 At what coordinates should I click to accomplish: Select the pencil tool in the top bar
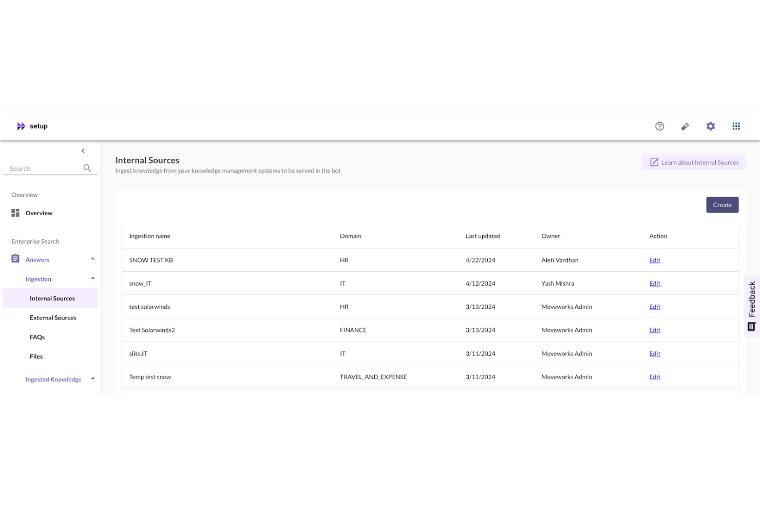click(685, 126)
